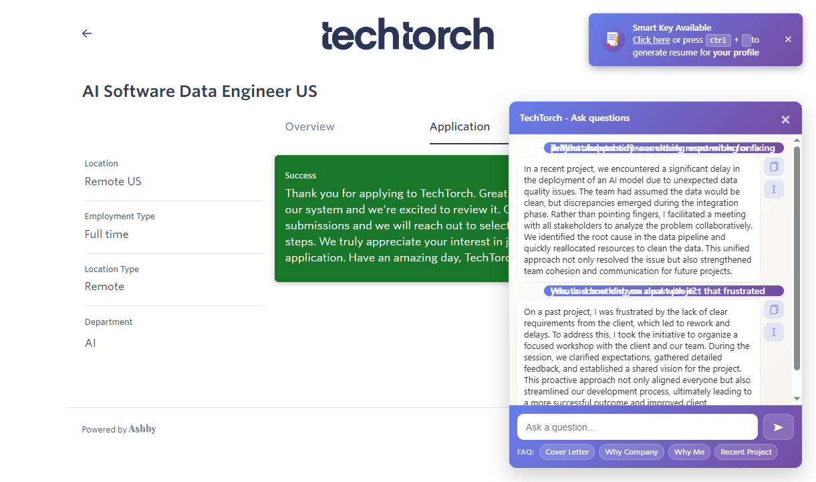Pick the Why Me FAQ chip
816x482 pixels.
689,452
